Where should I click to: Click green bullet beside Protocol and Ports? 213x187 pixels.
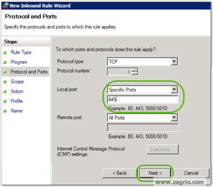click(5, 72)
